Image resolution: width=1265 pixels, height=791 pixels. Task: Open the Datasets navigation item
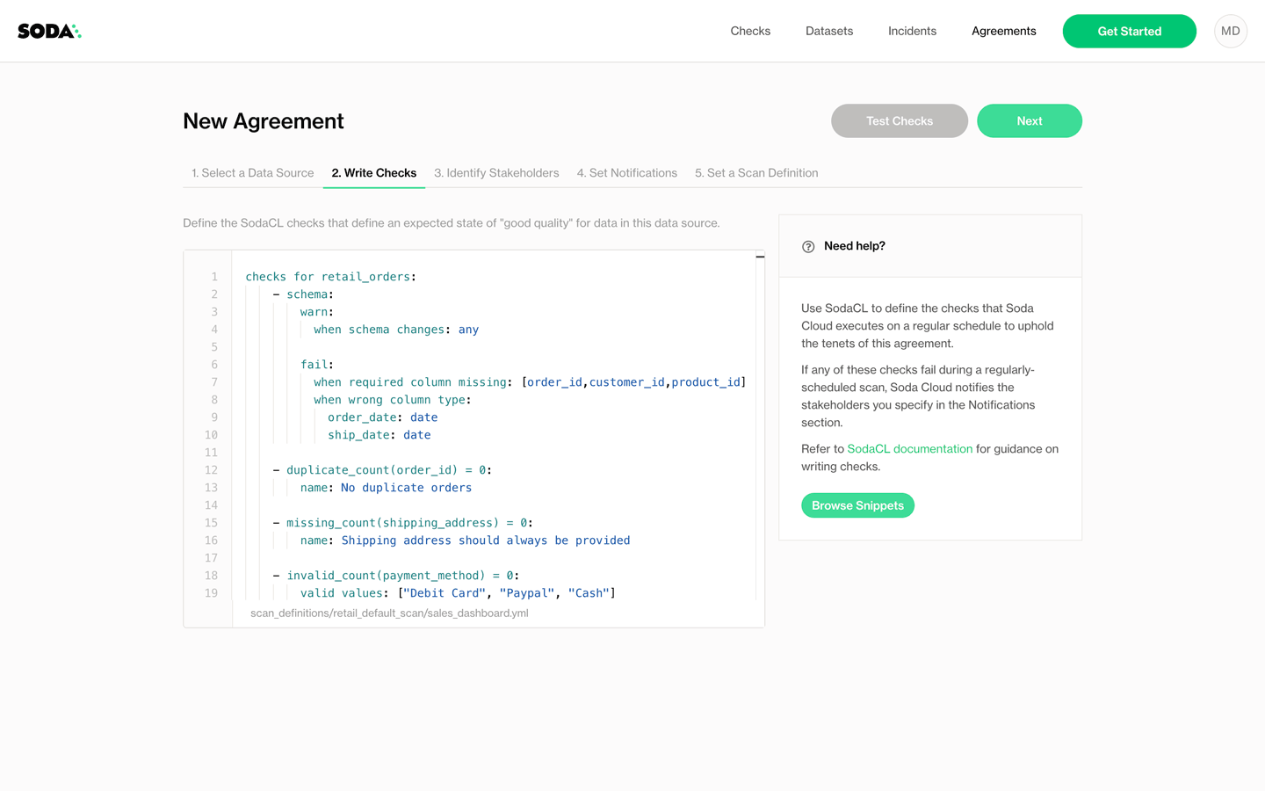click(x=829, y=31)
